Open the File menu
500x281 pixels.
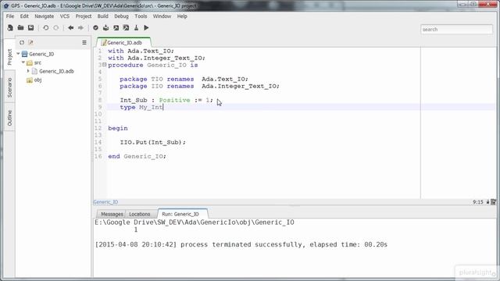point(10,16)
